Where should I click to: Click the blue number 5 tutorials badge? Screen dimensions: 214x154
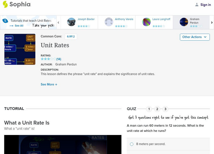[5, 21]
